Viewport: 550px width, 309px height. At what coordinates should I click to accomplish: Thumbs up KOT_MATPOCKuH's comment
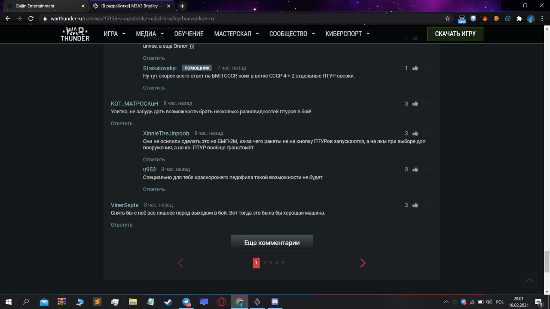[415, 103]
